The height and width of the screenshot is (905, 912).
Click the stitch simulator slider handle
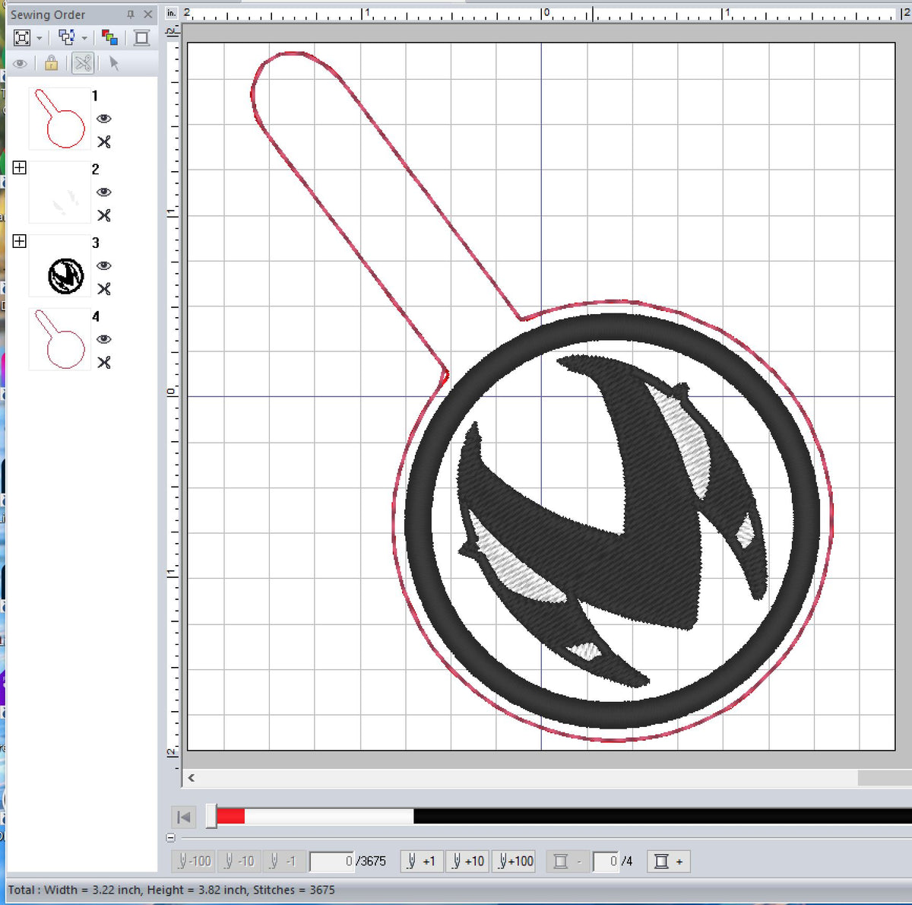tap(211, 816)
